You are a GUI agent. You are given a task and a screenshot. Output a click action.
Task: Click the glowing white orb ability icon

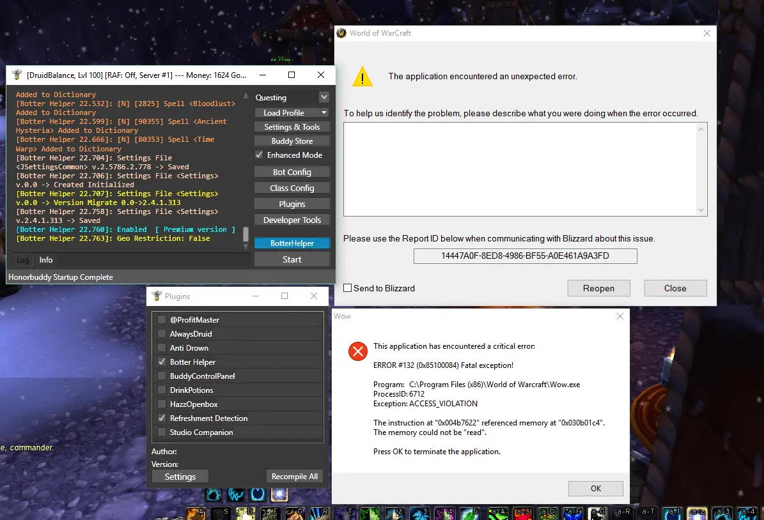coord(279,494)
